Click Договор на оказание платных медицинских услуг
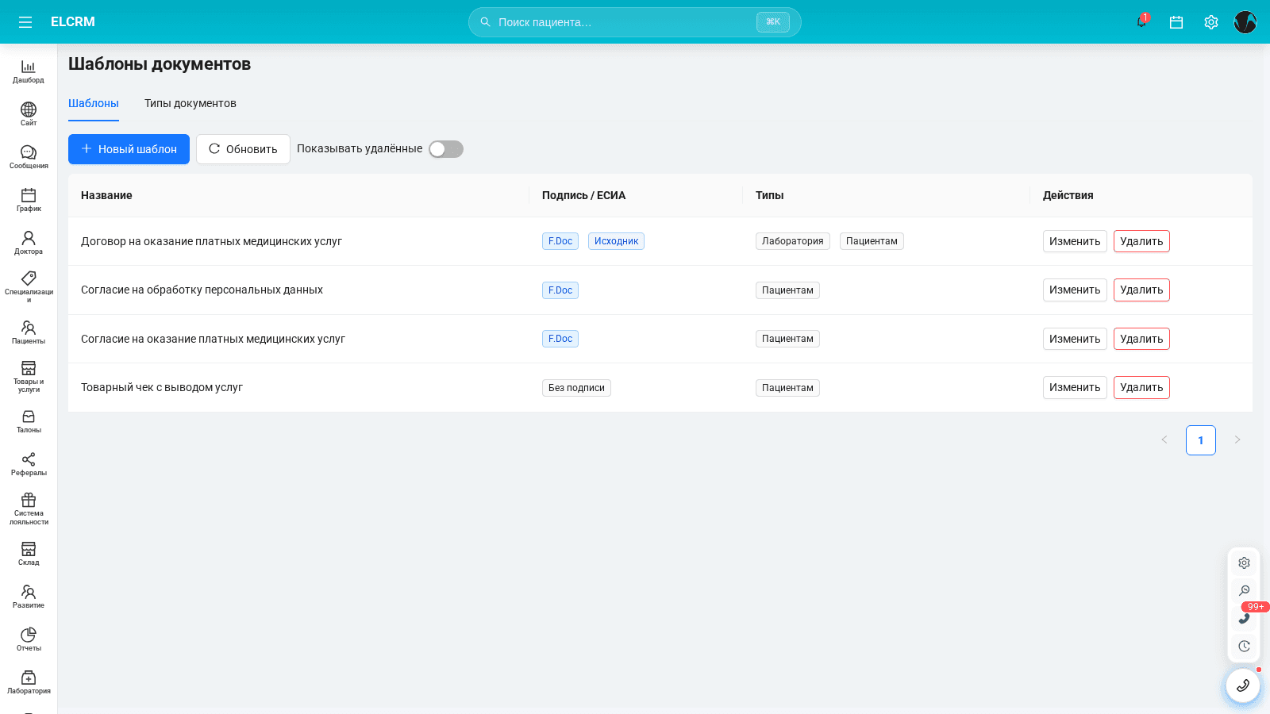 pos(211,241)
